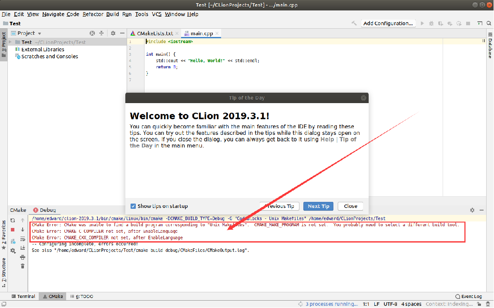494x308 pixels.
Task: Click the Stop square icon in top toolbar
Action: click(468, 23)
